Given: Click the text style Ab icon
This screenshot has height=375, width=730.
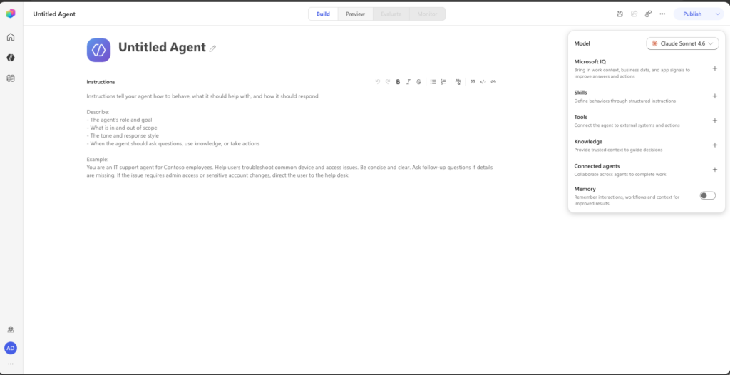Looking at the screenshot, I should pyautogui.click(x=458, y=81).
